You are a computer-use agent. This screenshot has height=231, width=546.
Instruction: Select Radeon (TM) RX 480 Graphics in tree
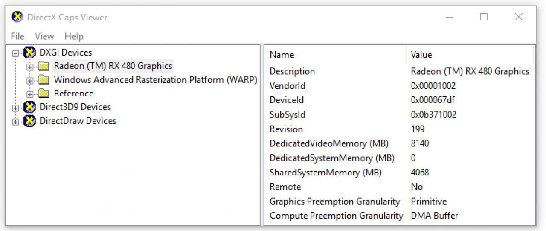point(113,66)
